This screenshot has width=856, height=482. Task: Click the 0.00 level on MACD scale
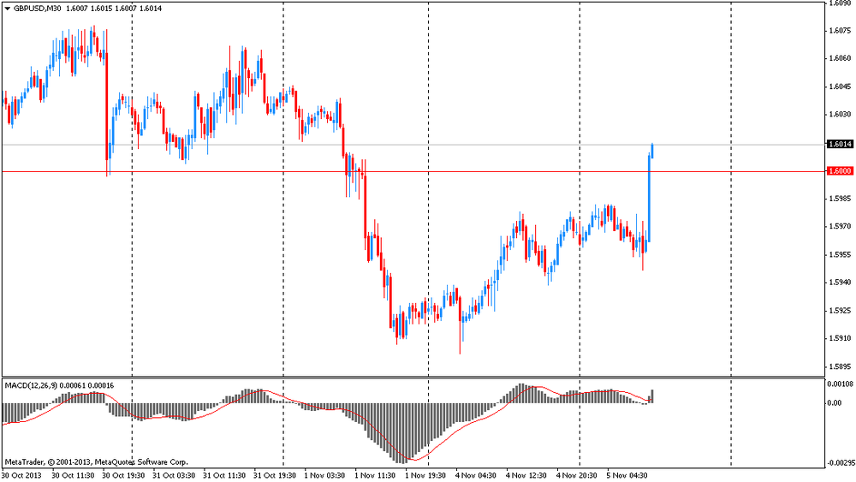[x=833, y=402]
